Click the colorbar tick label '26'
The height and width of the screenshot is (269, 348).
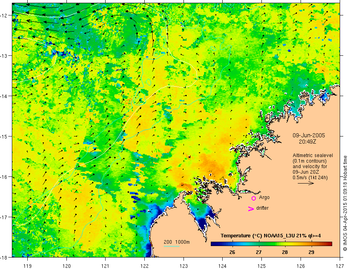pos(232,252)
